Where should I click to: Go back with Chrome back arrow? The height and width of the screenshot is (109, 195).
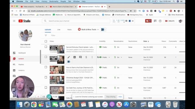pos(12,11)
